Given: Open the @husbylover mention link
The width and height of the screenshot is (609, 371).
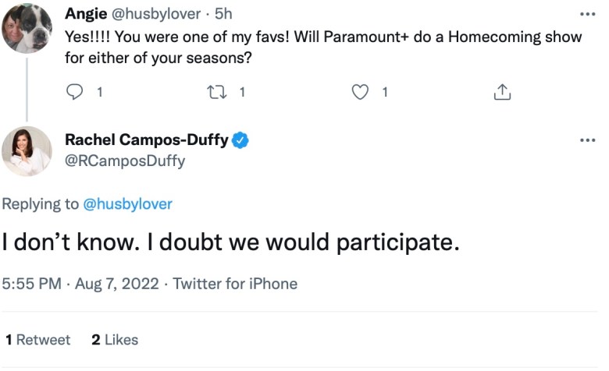Looking at the screenshot, I should click(127, 204).
